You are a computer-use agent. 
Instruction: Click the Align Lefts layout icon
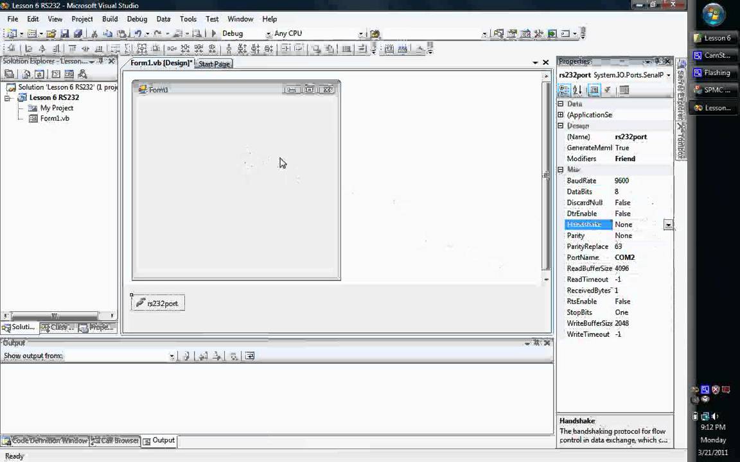pos(29,49)
